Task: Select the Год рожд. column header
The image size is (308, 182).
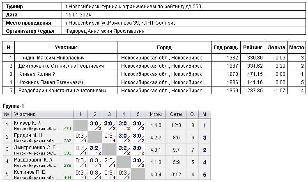Action: pos(226,48)
